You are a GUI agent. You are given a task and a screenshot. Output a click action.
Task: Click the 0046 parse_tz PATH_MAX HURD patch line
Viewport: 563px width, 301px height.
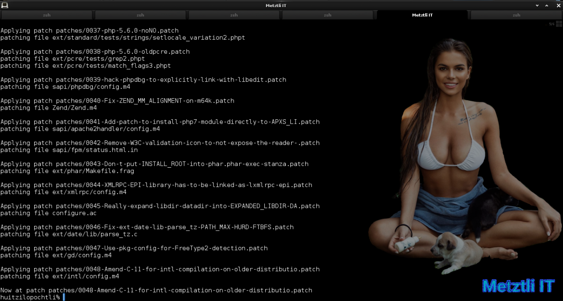point(147,228)
